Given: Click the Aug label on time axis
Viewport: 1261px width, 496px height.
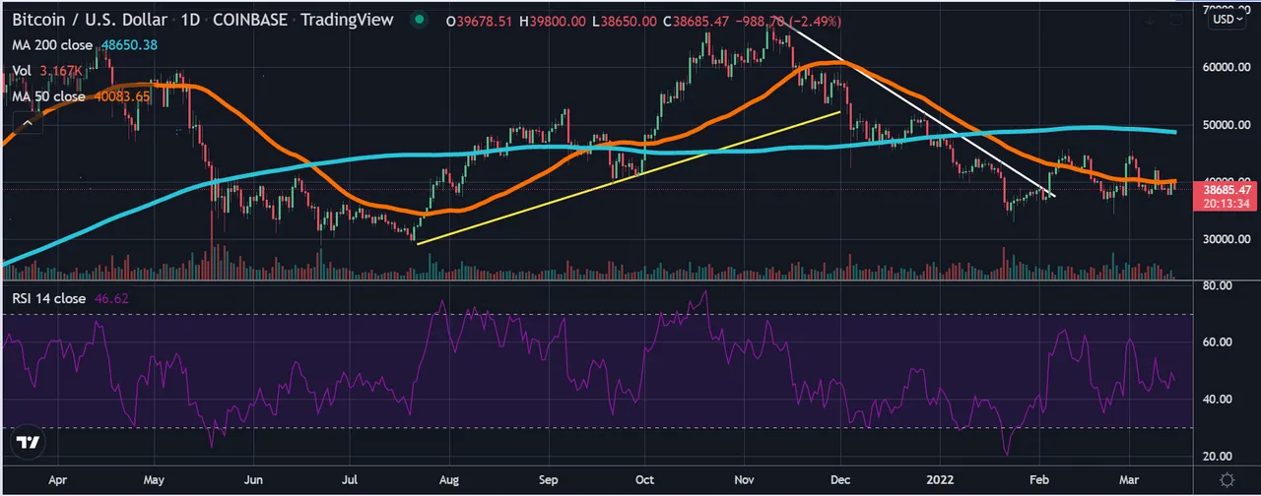Looking at the screenshot, I should pyautogui.click(x=449, y=481).
